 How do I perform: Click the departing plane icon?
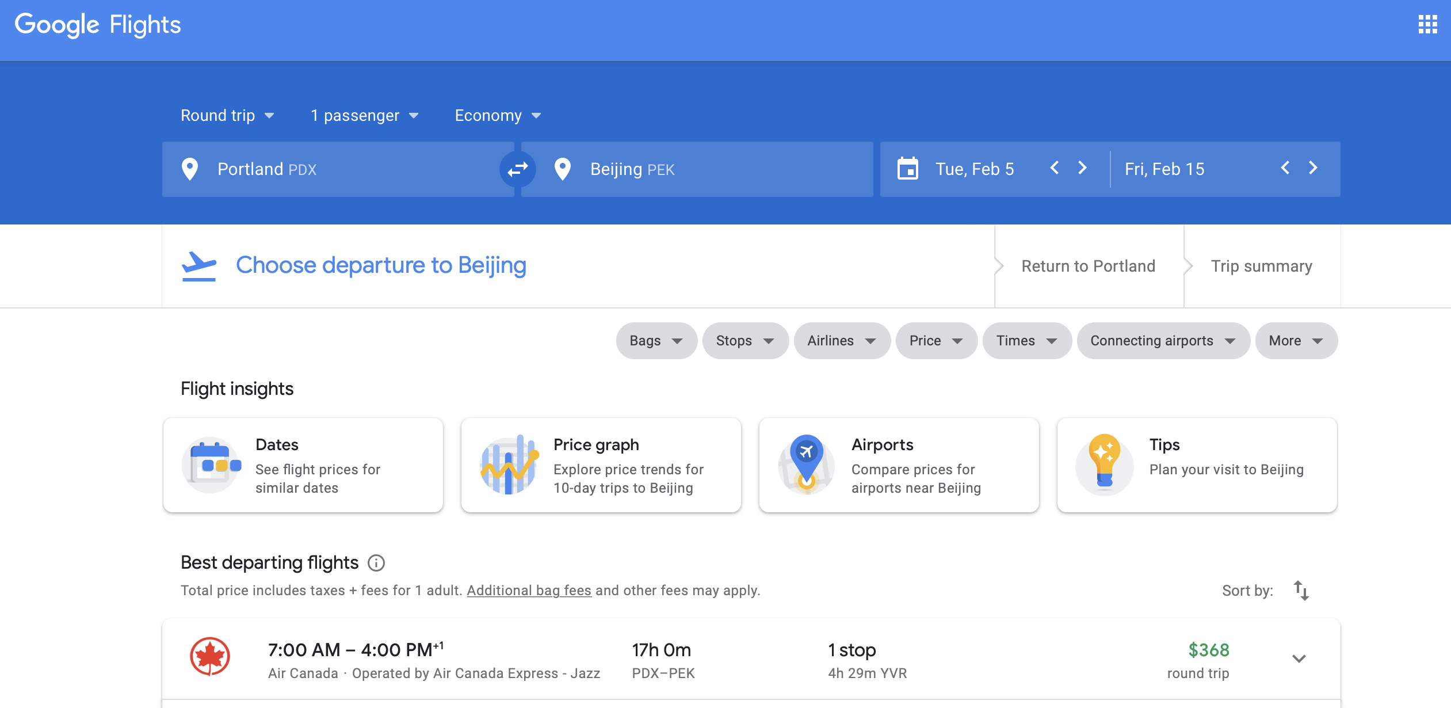click(x=199, y=266)
